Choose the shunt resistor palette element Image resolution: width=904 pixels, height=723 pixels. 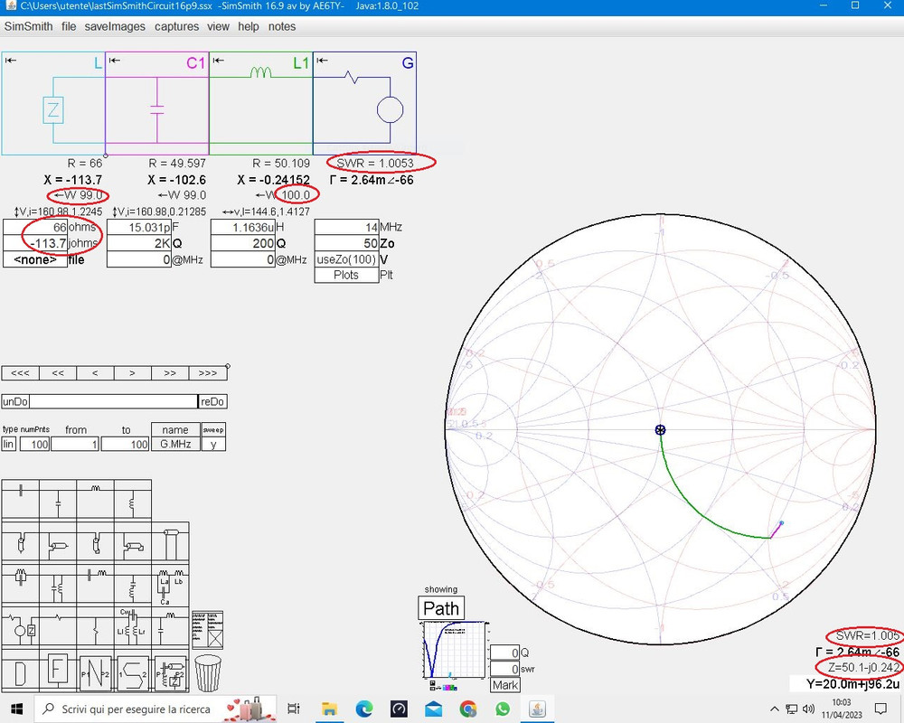tap(96, 627)
